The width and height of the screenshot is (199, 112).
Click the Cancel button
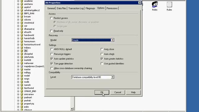tap(118, 92)
